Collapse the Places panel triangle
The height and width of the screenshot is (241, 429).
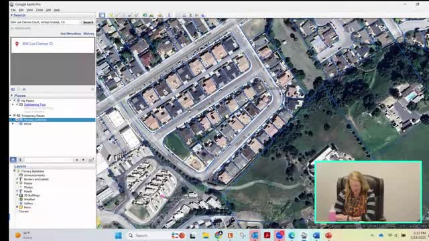coord(11,96)
